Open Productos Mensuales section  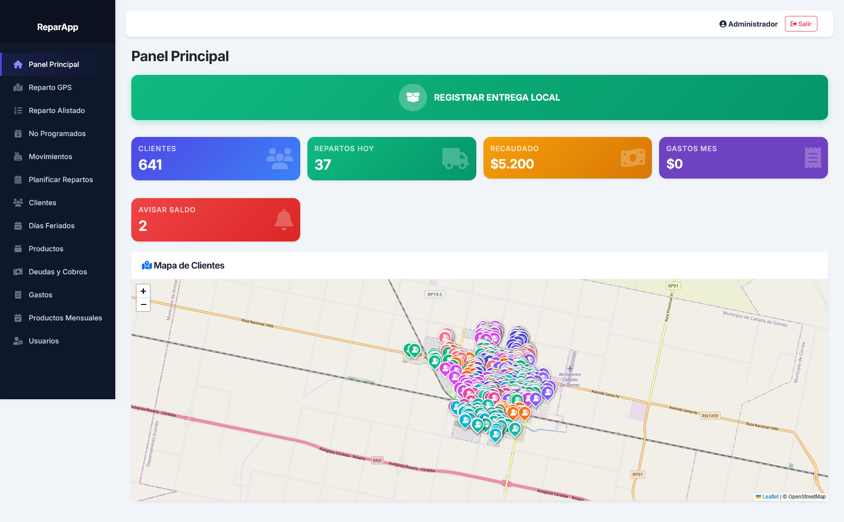pyautogui.click(x=58, y=318)
